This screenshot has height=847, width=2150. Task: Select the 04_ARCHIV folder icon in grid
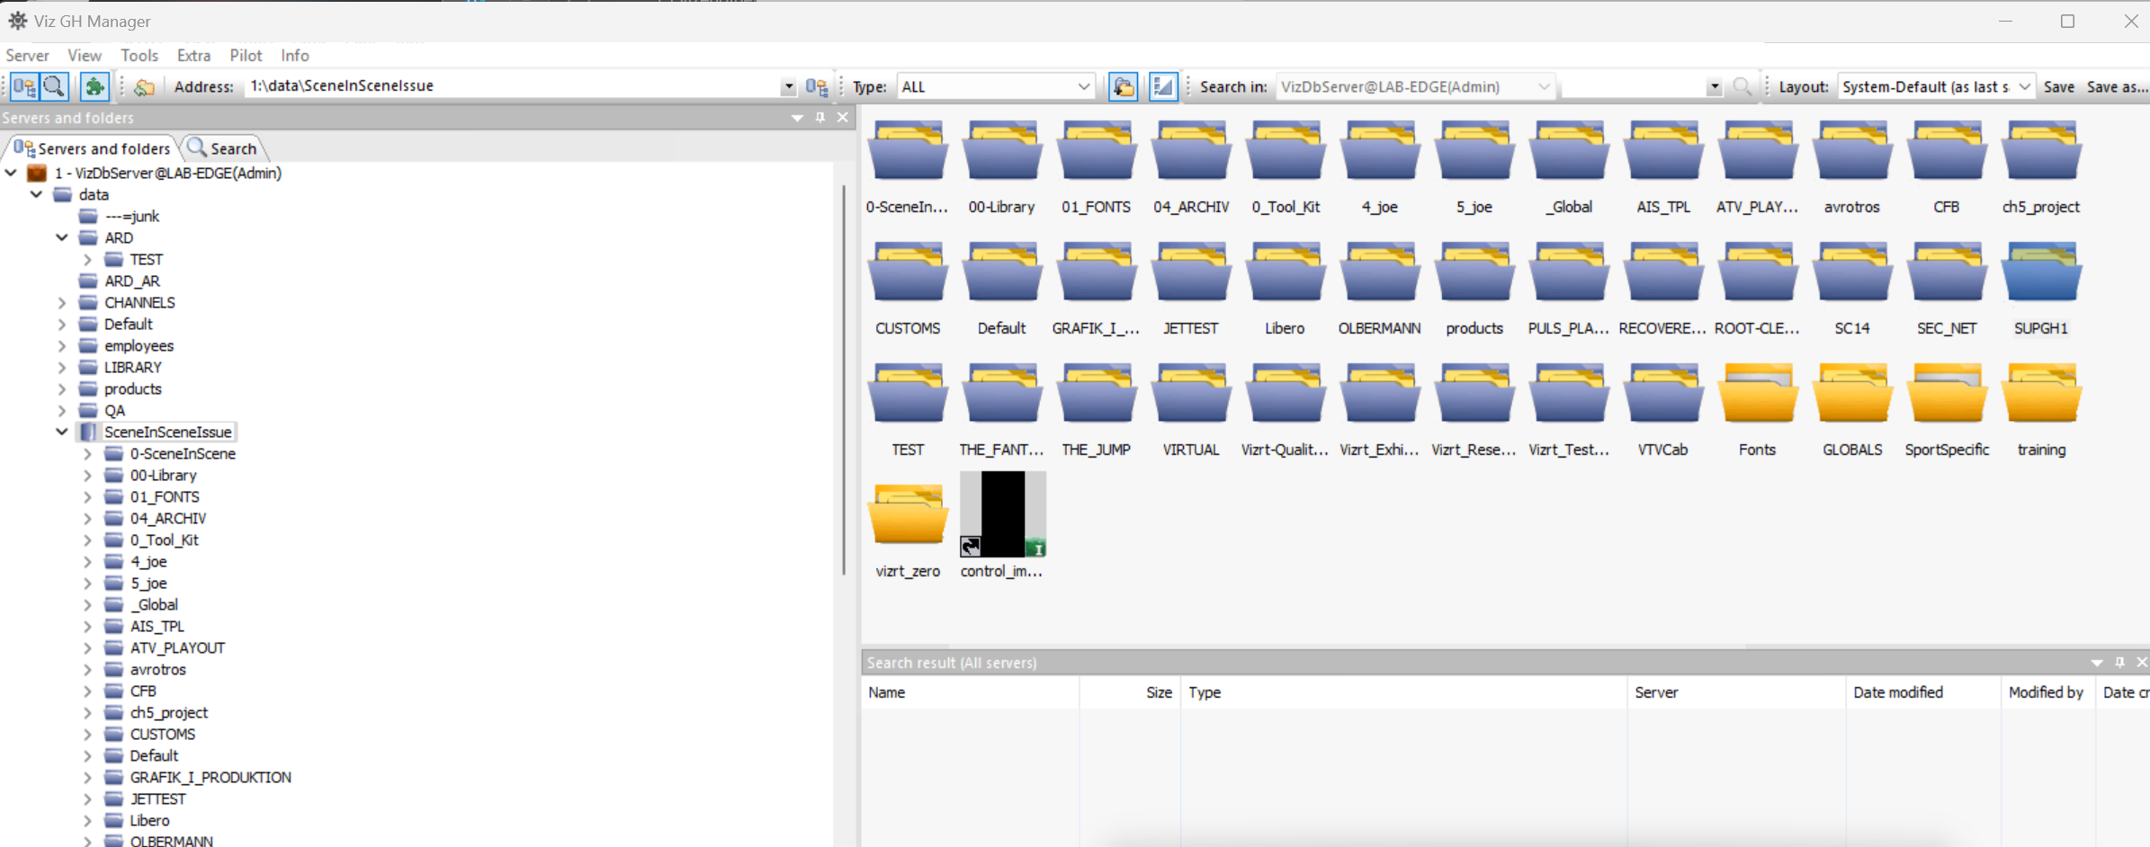1190,152
